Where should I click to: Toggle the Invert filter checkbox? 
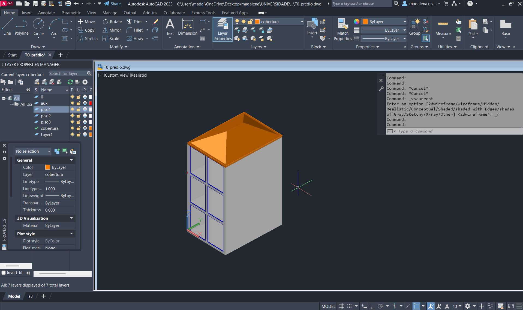click(4, 273)
